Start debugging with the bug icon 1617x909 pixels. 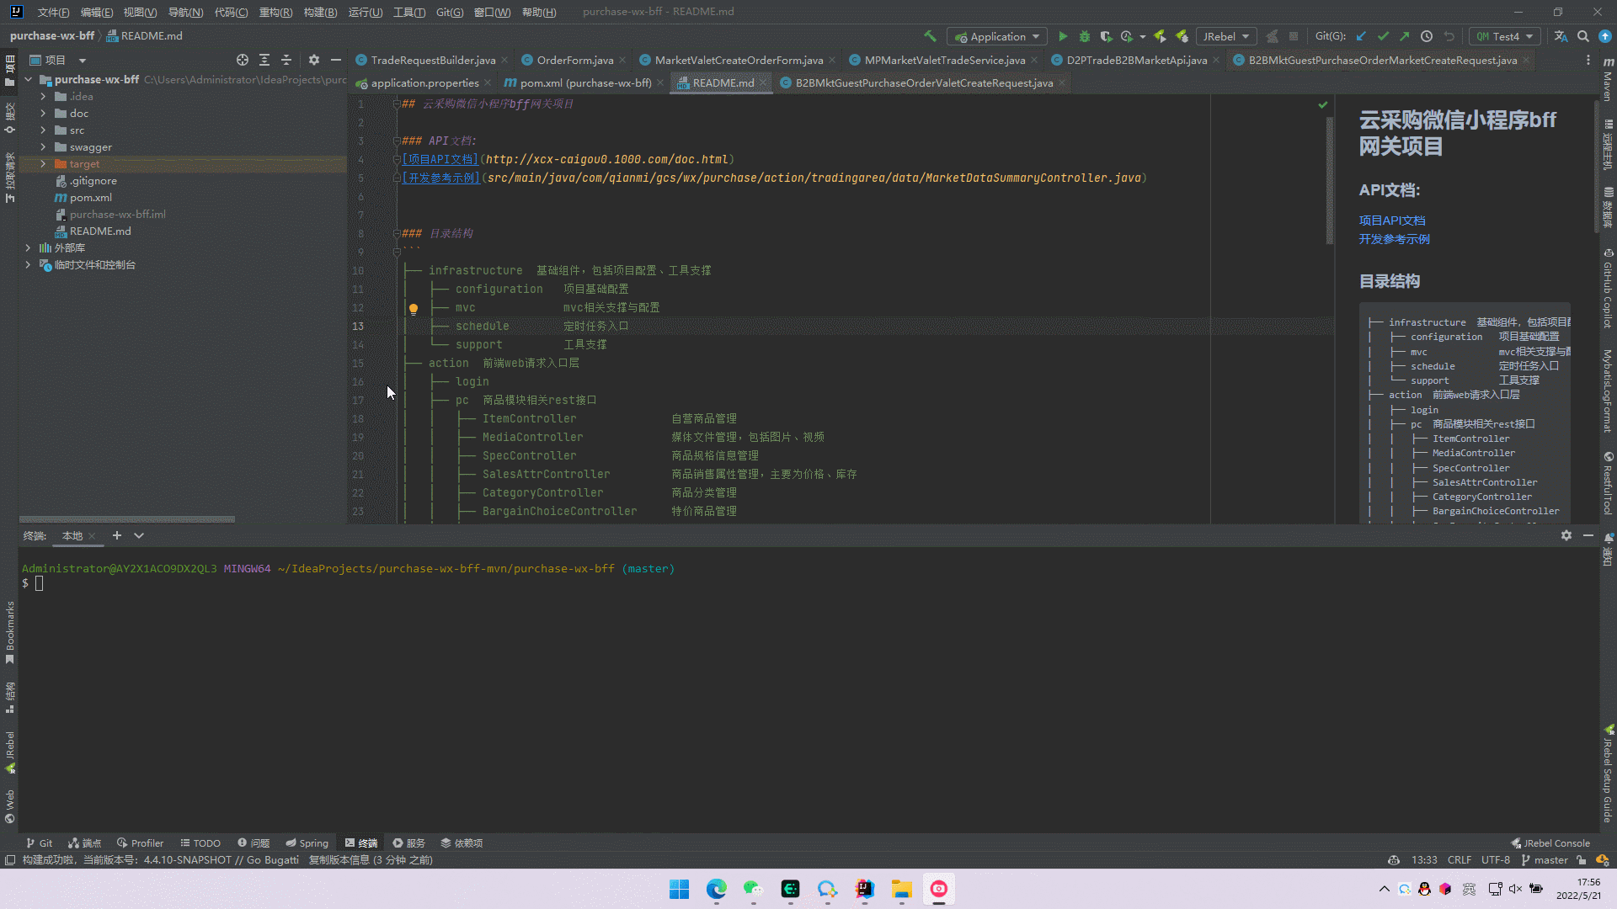[1085, 36]
